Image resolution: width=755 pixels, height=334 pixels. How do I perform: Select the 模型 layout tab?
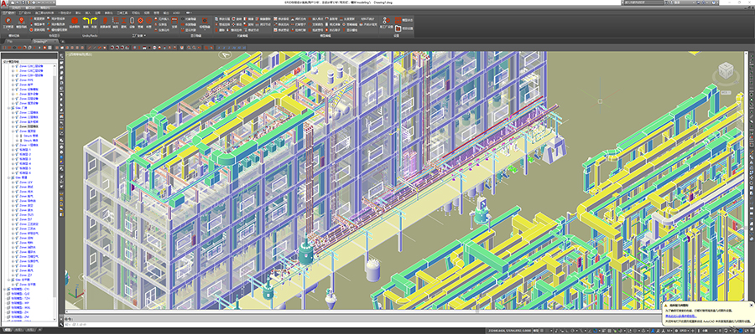coord(7,330)
